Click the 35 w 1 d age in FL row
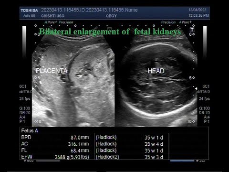The height and width of the screenshot is (172, 229). click(154, 150)
